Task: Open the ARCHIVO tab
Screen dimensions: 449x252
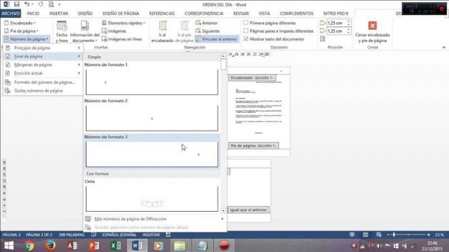Action: point(11,13)
